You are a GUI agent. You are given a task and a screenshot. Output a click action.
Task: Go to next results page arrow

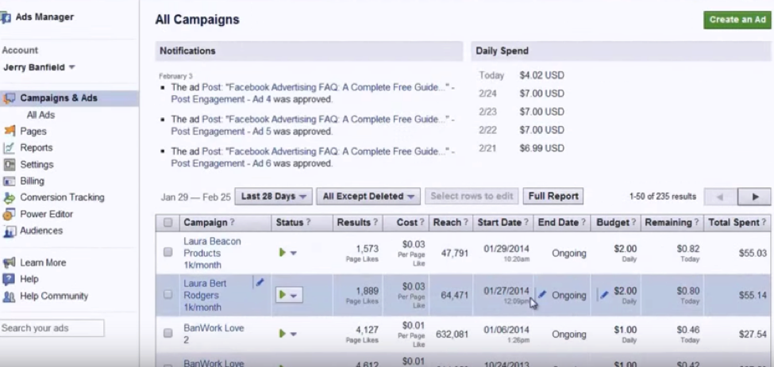pyautogui.click(x=754, y=197)
